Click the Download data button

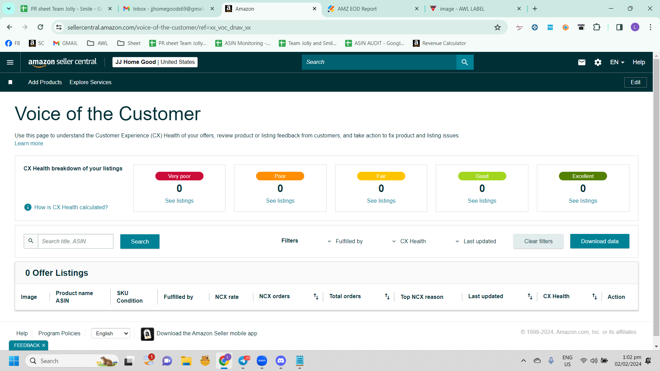coord(600,241)
